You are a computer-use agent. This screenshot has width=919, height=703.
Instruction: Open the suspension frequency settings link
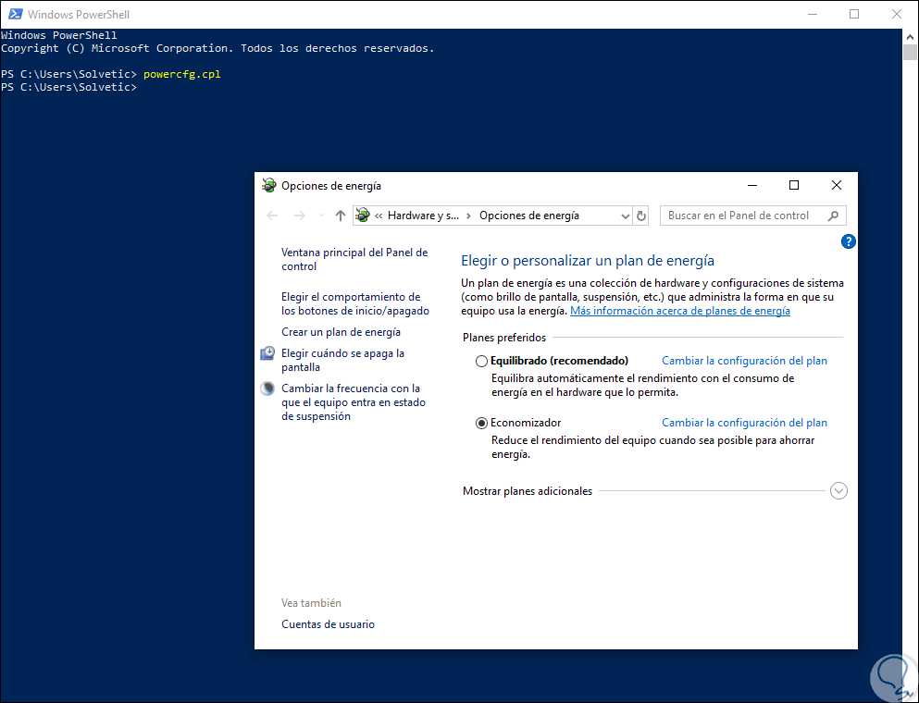[x=354, y=401]
